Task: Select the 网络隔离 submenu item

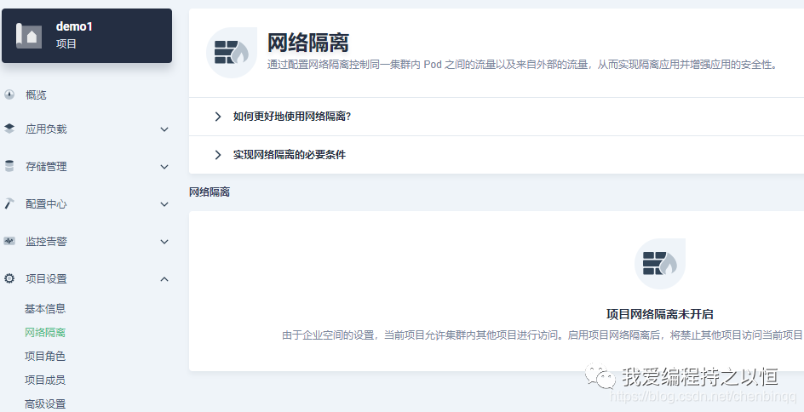Action: pos(45,332)
